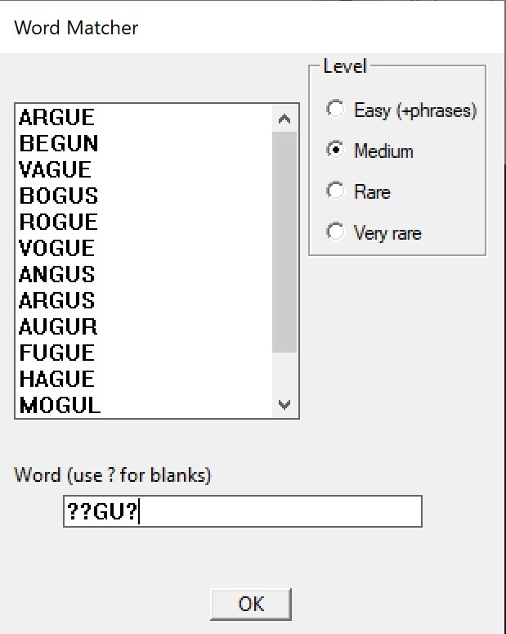
Task: Select FUGUE from the matched words
Action: click(x=144, y=353)
